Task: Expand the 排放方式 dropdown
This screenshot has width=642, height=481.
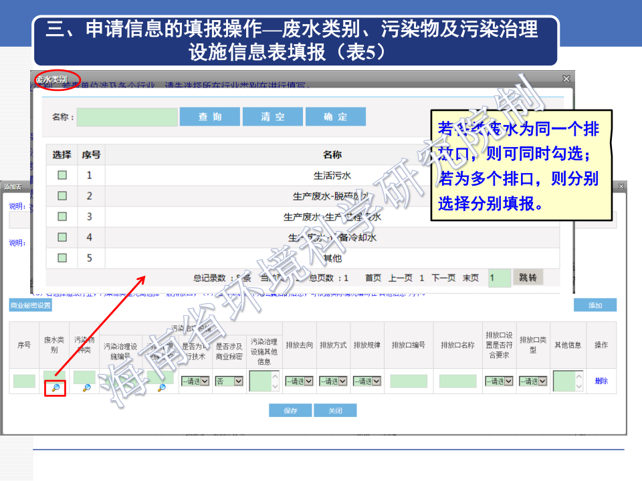Action: (x=333, y=381)
